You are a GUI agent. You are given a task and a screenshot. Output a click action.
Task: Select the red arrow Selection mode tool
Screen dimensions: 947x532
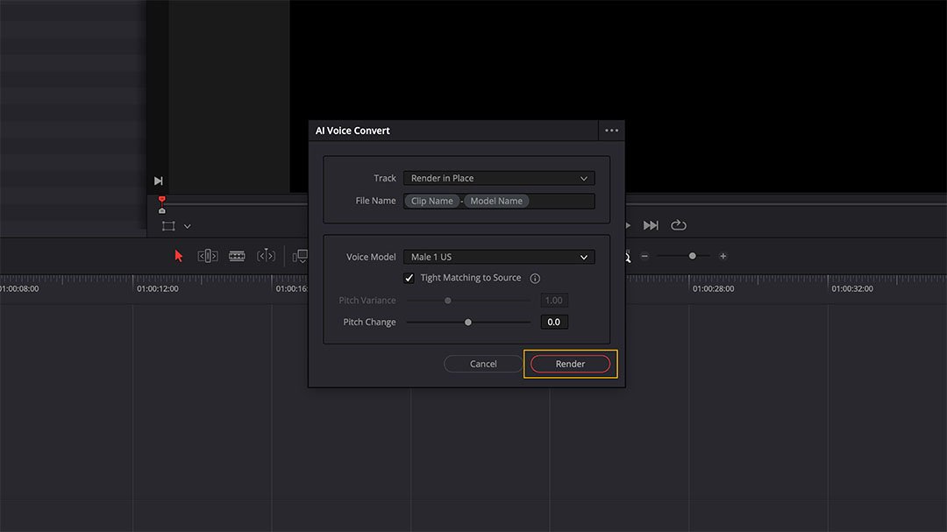(x=179, y=256)
